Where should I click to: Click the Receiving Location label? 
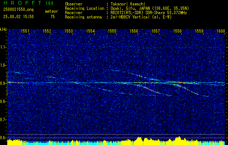click(x=84, y=8)
